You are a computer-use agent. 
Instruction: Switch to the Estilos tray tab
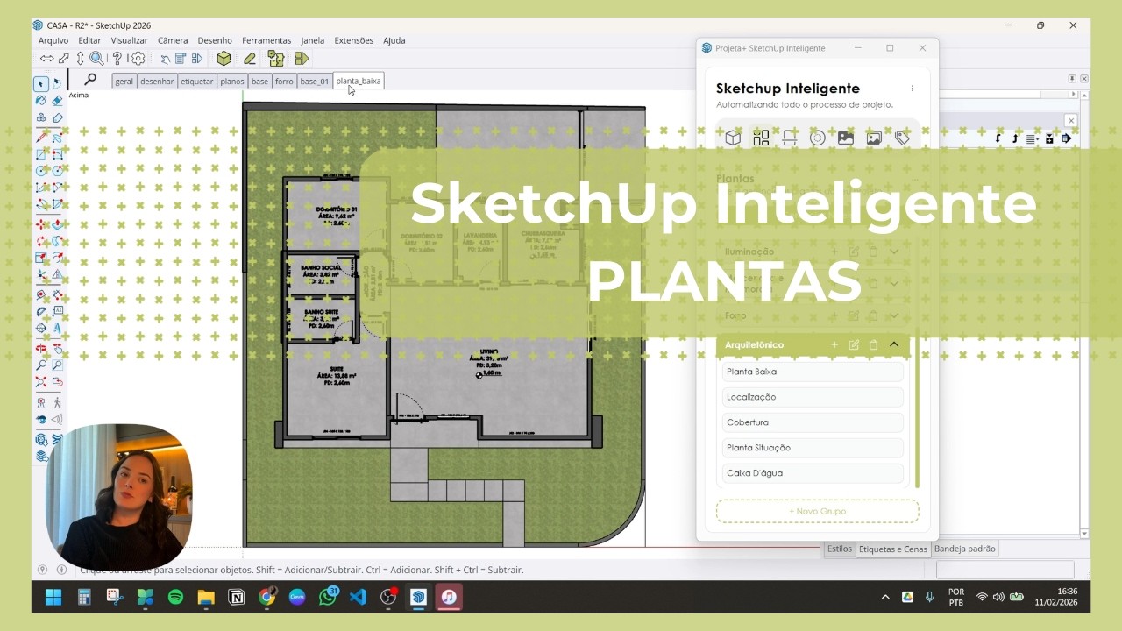click(840, 549)
